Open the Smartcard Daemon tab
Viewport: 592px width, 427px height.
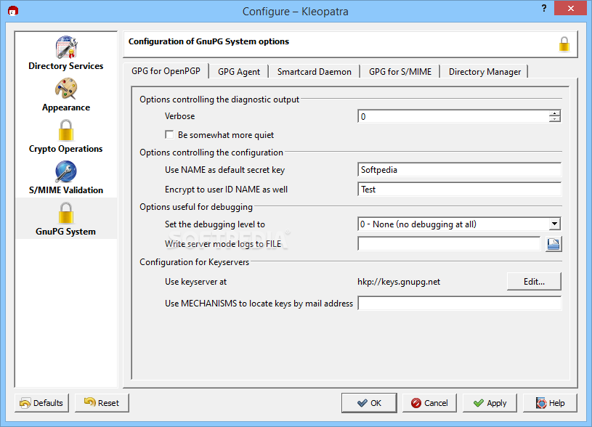pos(314,72)
